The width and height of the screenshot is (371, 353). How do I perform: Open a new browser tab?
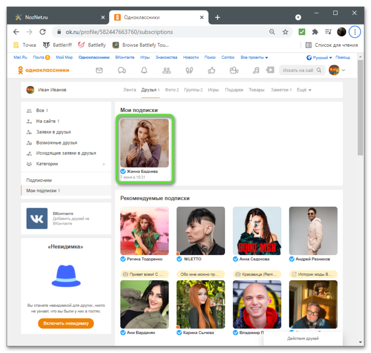(x=217, y=17)
